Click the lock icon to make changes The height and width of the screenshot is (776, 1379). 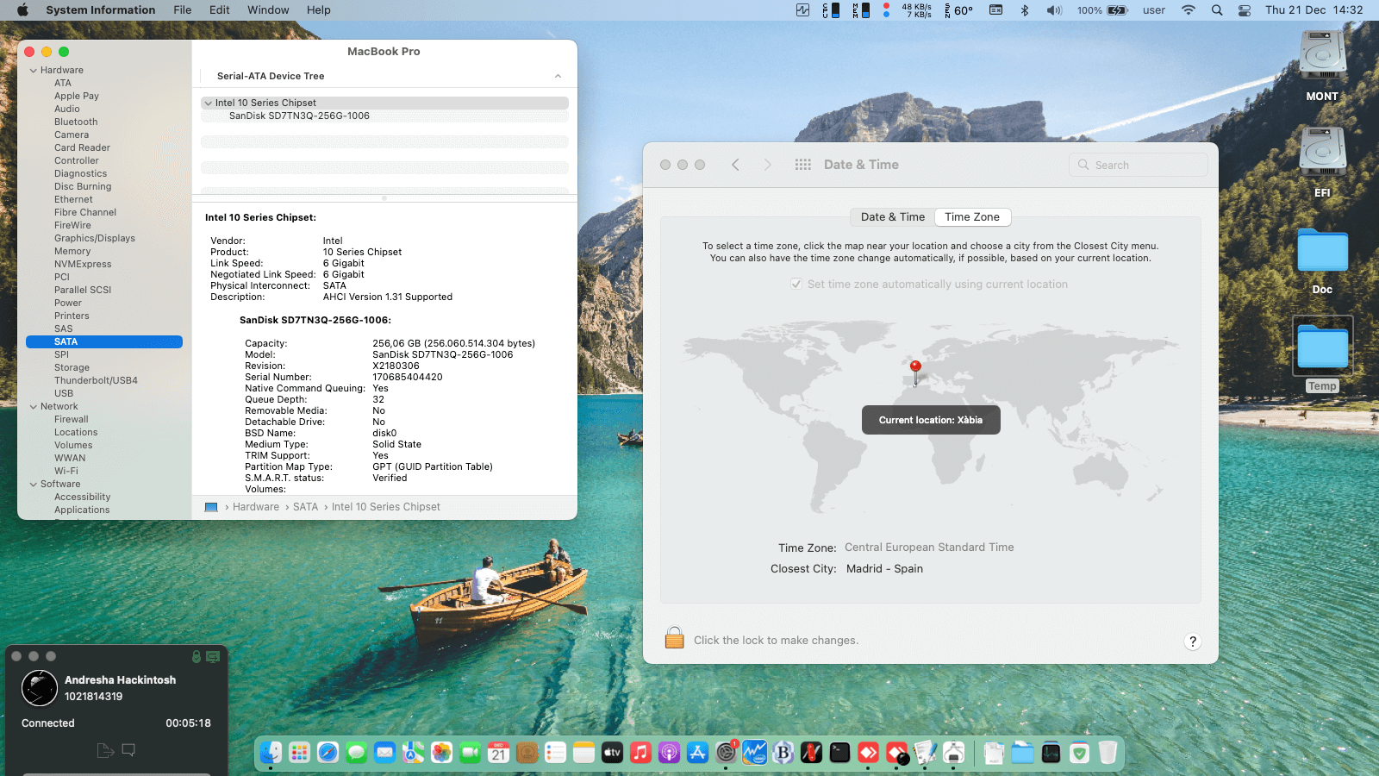click(x=674, y=638)
